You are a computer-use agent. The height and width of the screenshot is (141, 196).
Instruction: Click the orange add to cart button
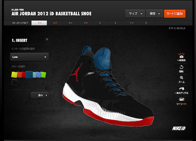(175, 14)
